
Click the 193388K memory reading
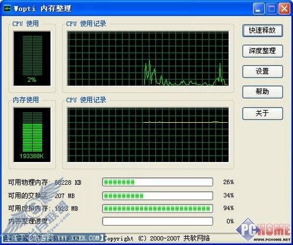click(x=32, y=156)
